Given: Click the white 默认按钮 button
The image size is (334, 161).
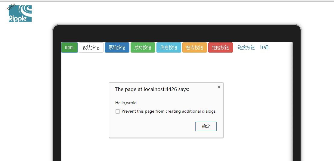Looking at the screenshot, I should (91, 47).
